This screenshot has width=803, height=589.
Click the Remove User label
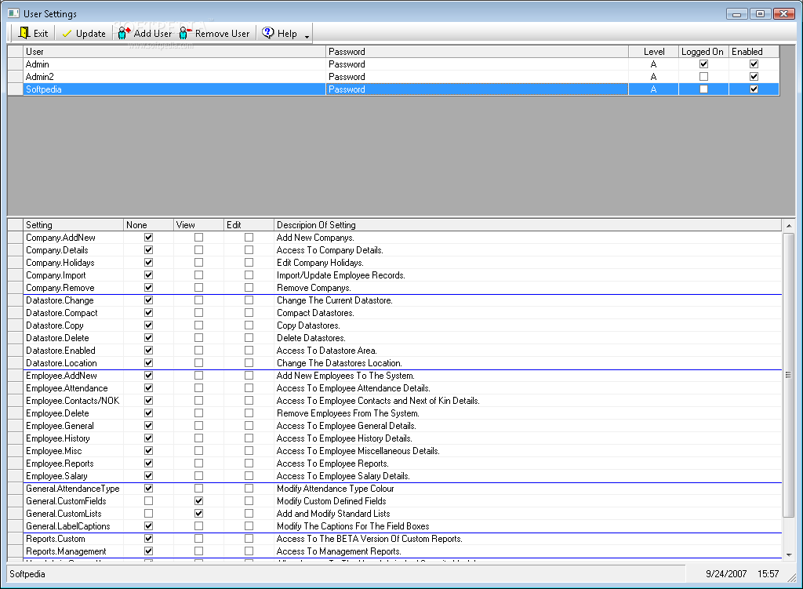222,34
